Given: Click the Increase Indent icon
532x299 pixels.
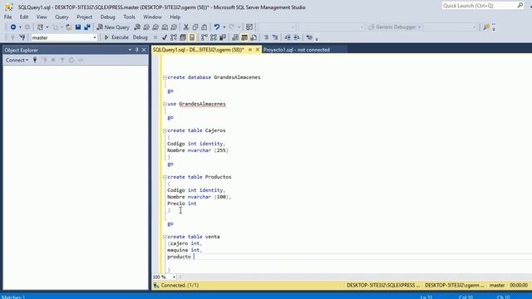Looking at the screenshot, I should point(297,37).
